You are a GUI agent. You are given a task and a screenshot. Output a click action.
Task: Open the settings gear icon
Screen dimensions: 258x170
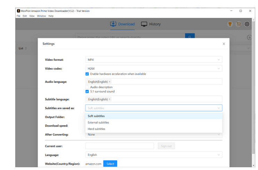click(247, 24)
